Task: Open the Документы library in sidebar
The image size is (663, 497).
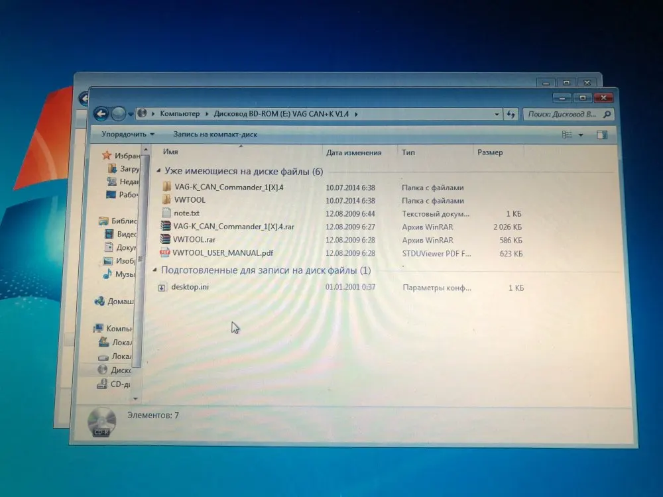Action: point(119,247)
